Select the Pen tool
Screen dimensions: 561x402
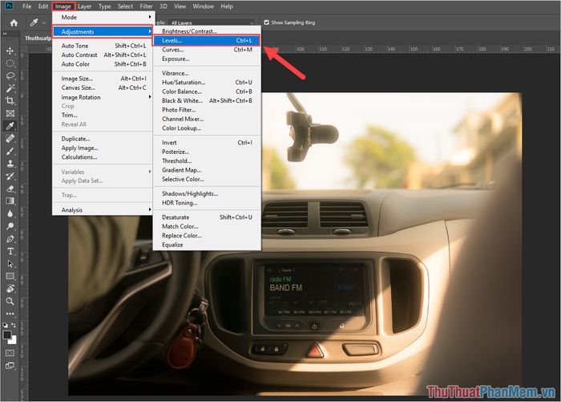click(x=10, y=238)
